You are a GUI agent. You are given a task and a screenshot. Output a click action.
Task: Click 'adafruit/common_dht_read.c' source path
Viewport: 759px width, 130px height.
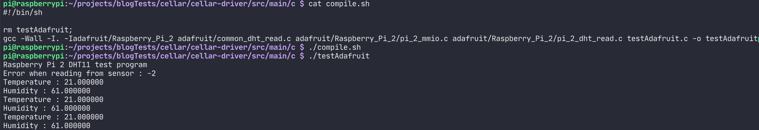pos(234,39)
